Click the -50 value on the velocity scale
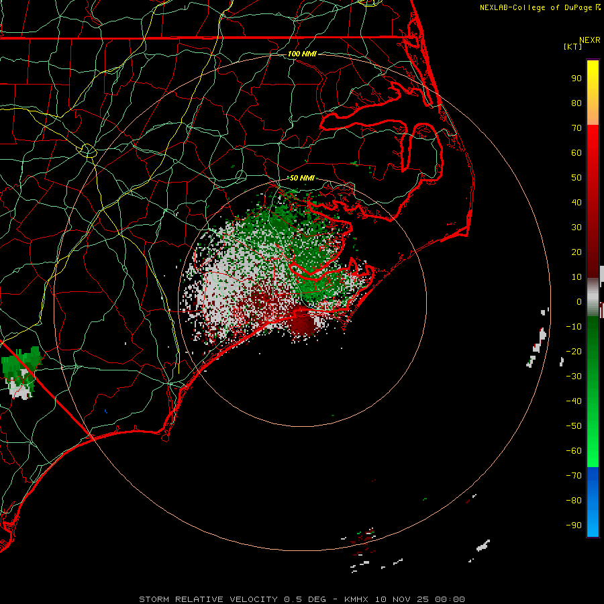Screen dimensions: 604x604 pos(574,426)
